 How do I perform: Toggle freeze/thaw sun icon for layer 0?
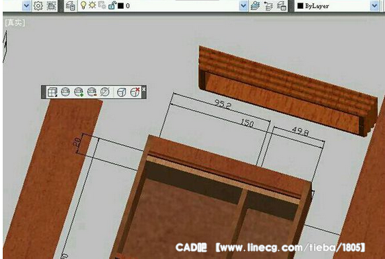(92, 5)
